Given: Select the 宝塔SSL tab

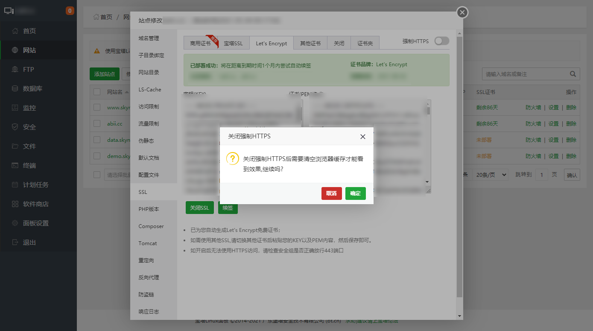Looking at the screenshot, I should (x=233, y=43).
